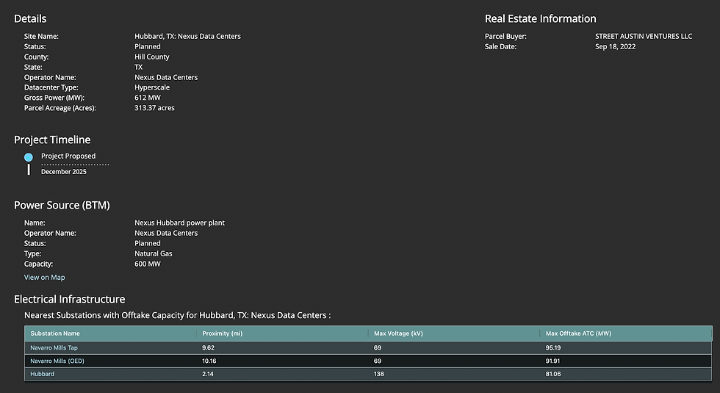The height and width of the screenshot is (393, 720).
Task: Select the 81.06 offtake value
Action: coord(552,374)
